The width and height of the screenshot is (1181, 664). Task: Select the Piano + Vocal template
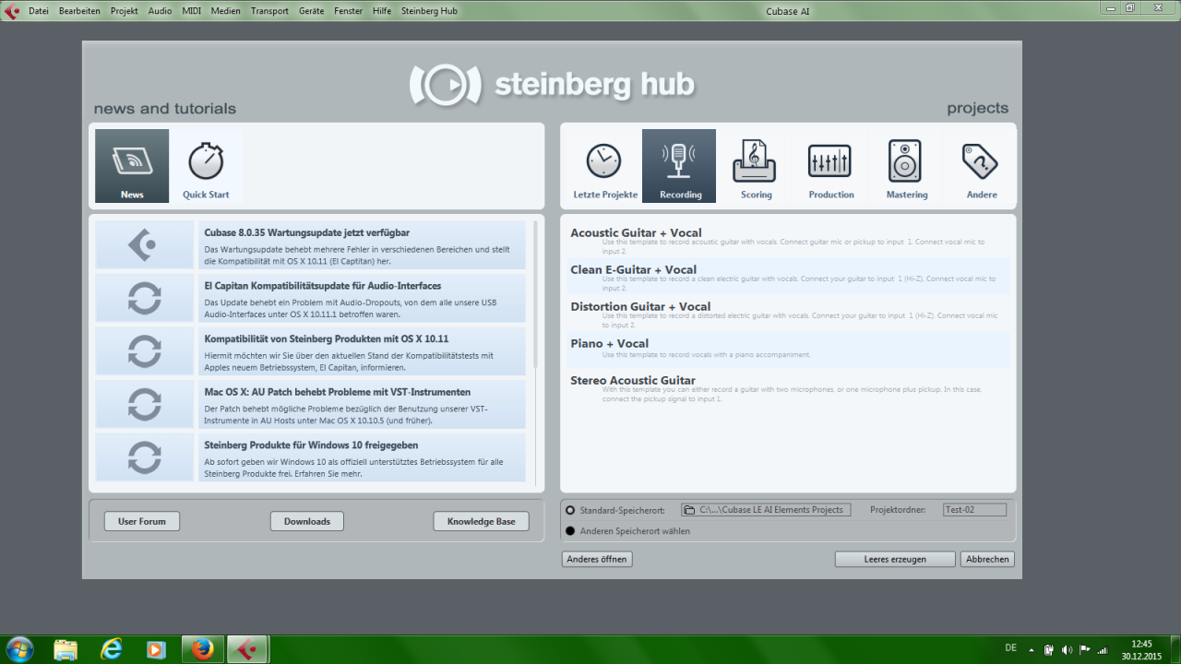(788, 349)
